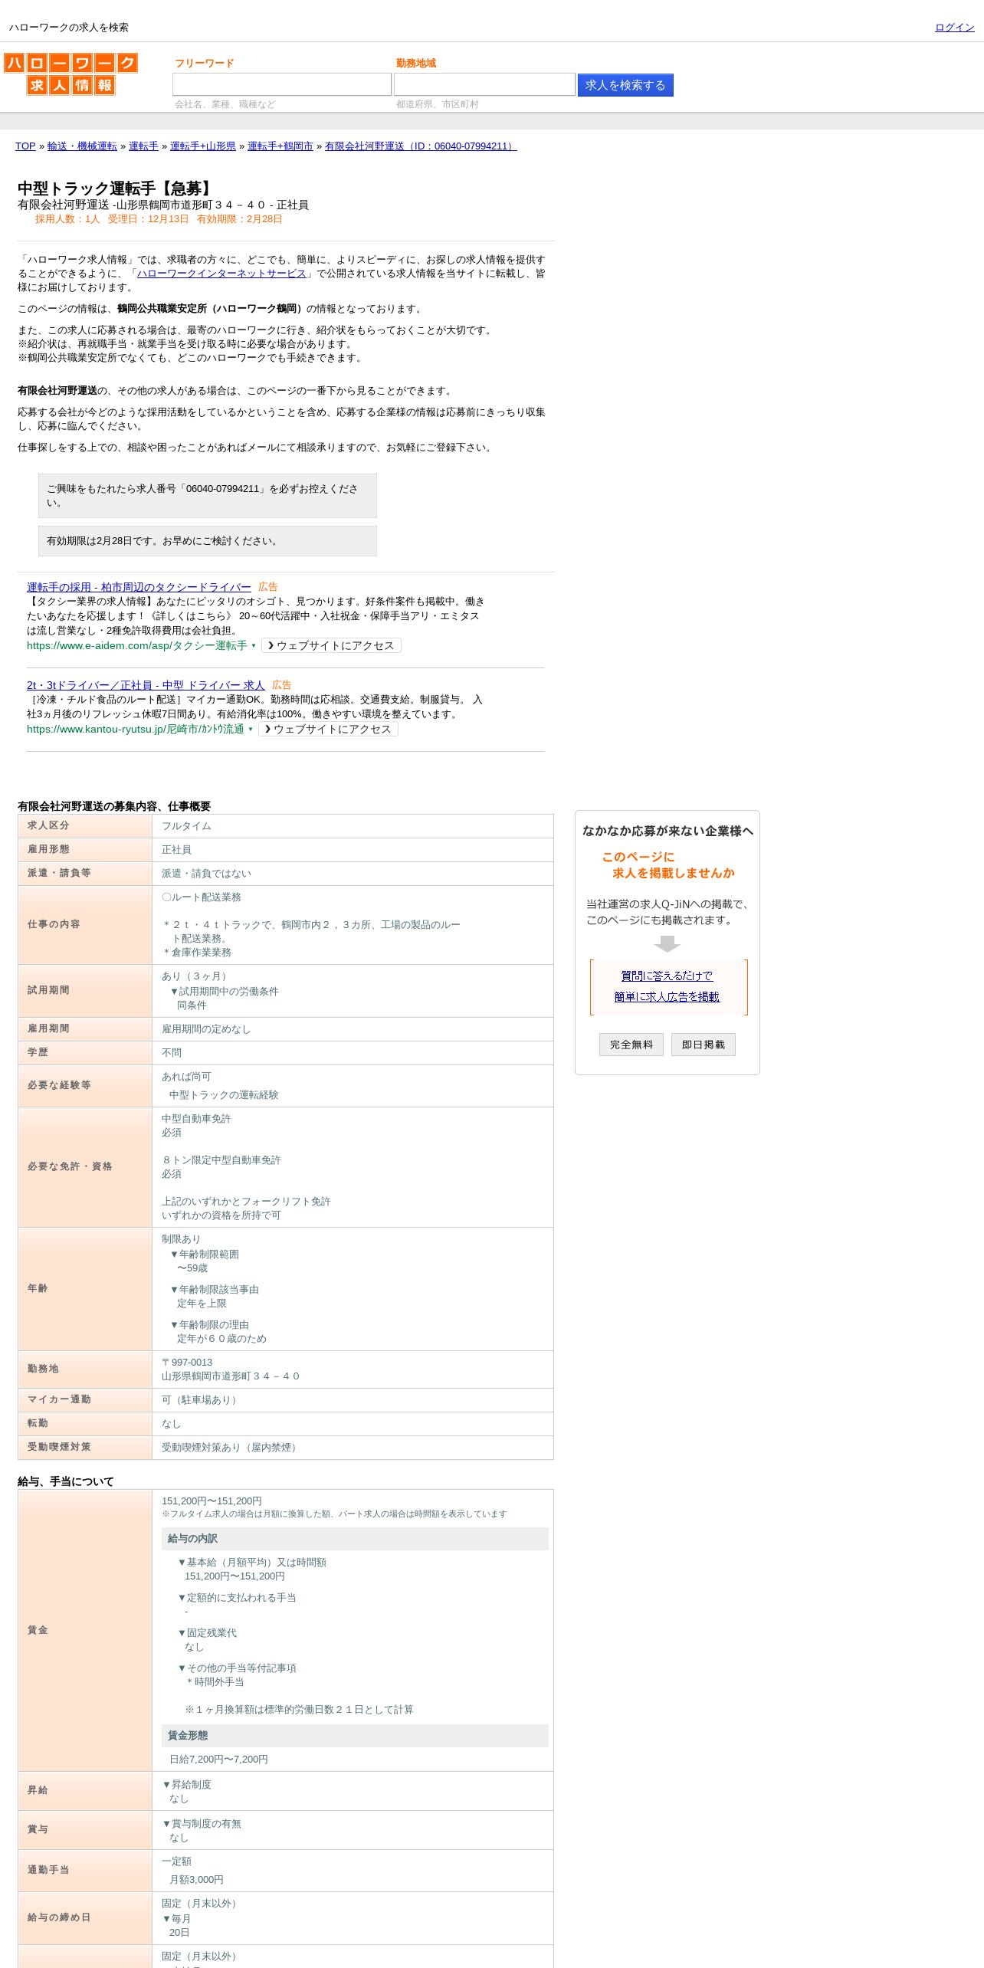Click ウェブサイトにアクセス for the taxi ad
984x1968 pixels.
point(331,646)
